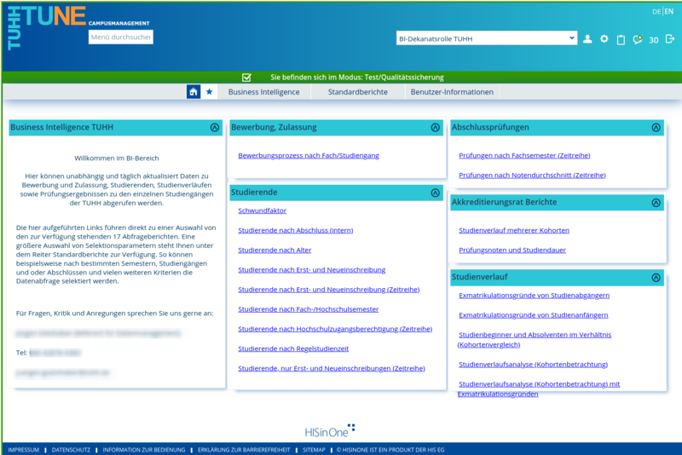
Task: Collapse the Studierende panel
Action: point(435,193)
